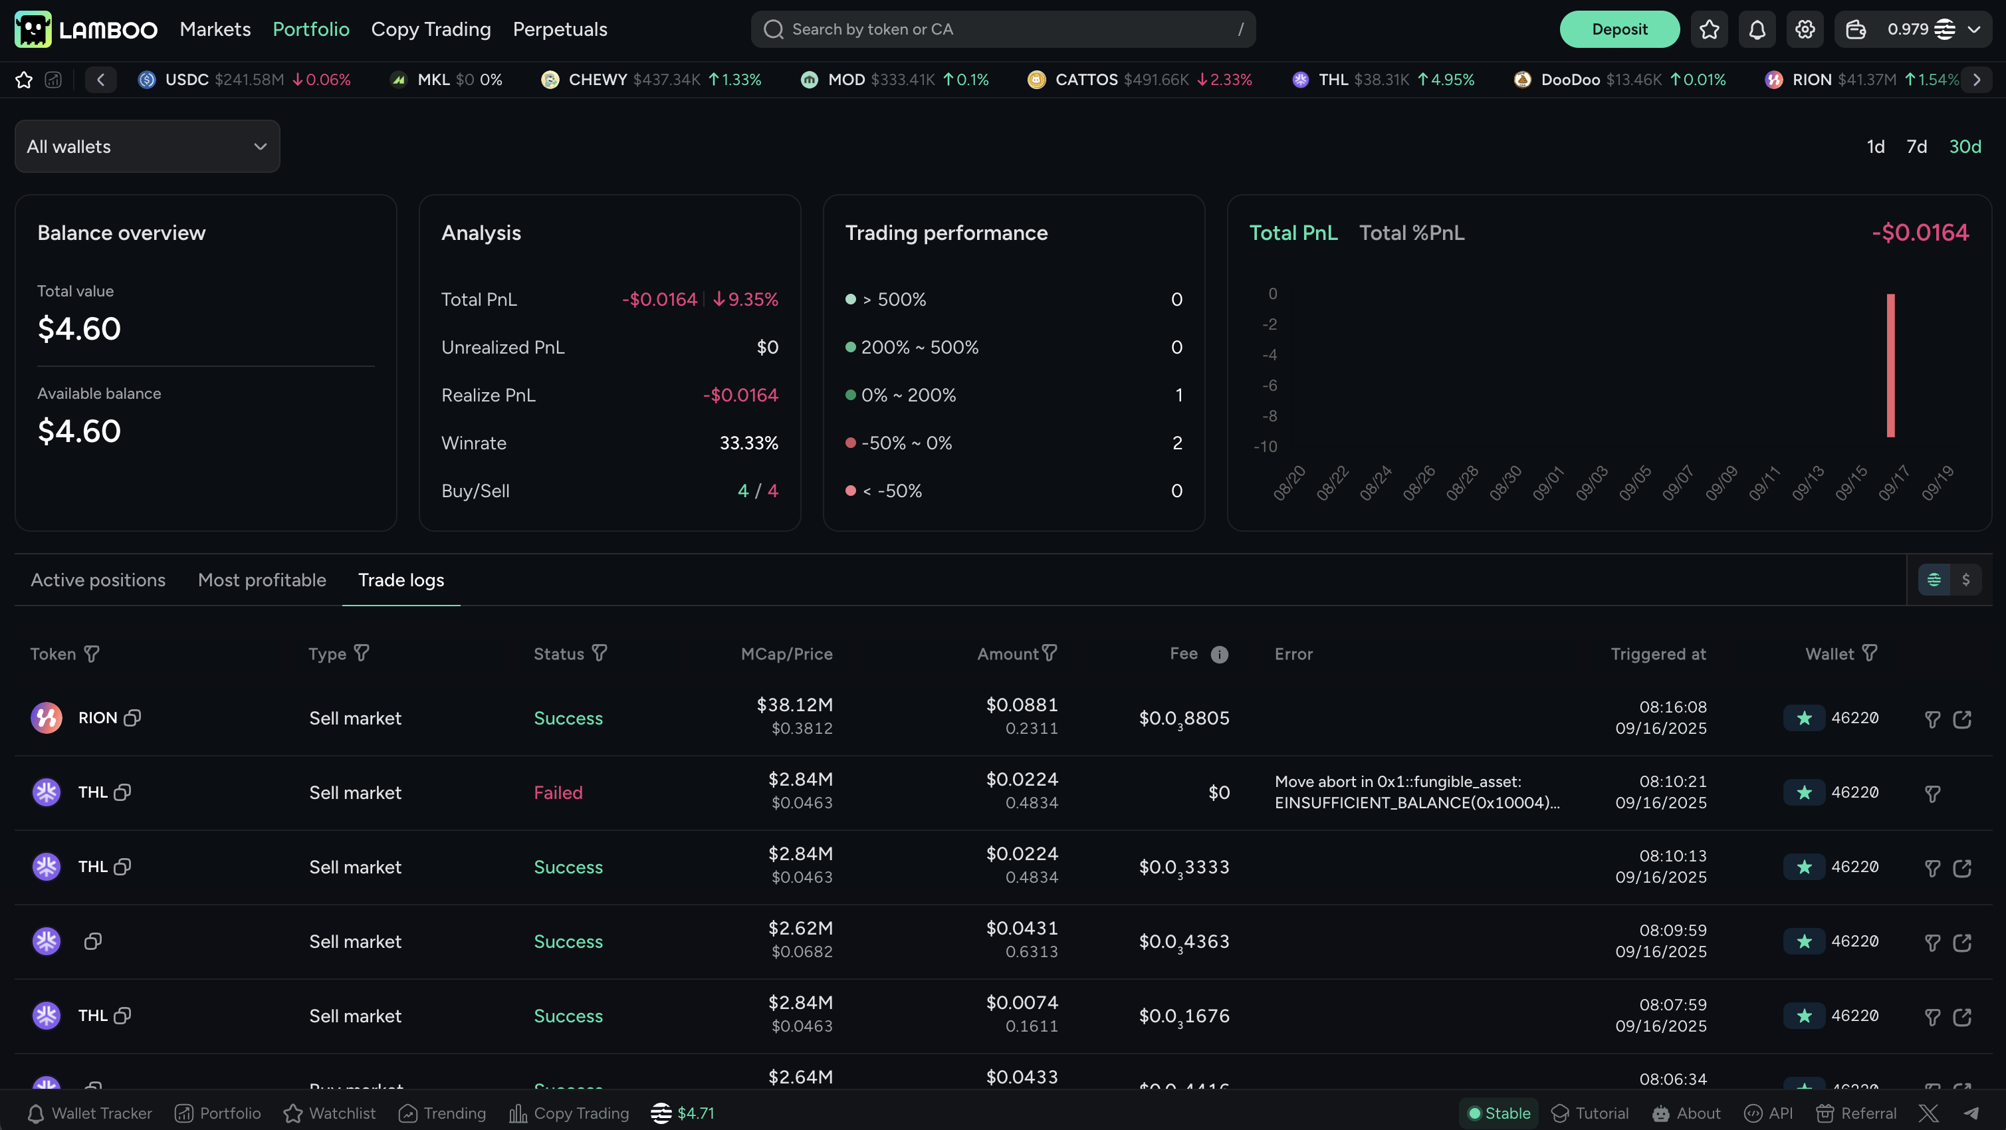Open the Wallet Tracker footer link
Screen dimensions: 2006x1130
click(90, 1113)
